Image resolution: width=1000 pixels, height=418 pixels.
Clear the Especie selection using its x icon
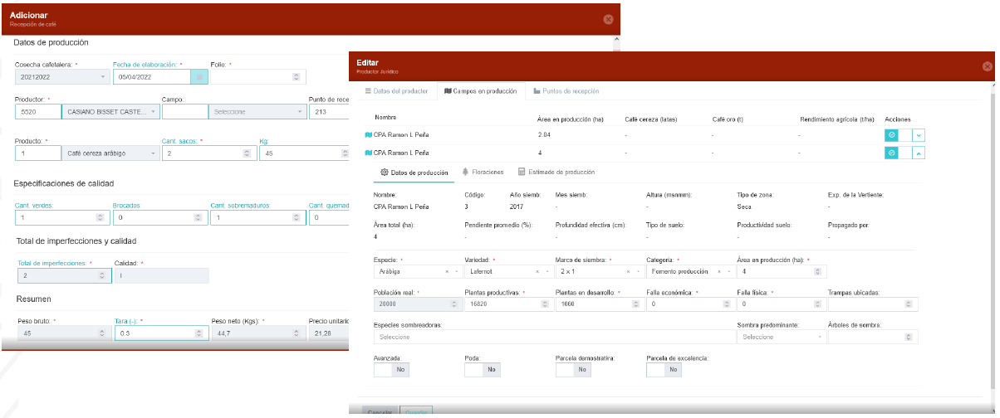coord(447,271)
